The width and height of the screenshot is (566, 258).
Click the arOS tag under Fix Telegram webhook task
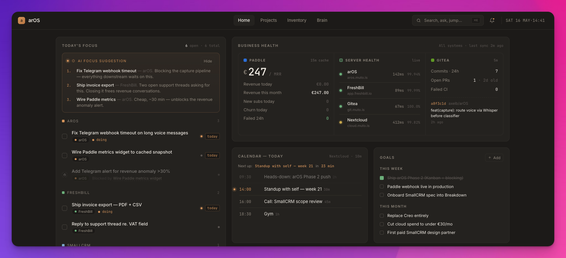(x=81, y=140)
